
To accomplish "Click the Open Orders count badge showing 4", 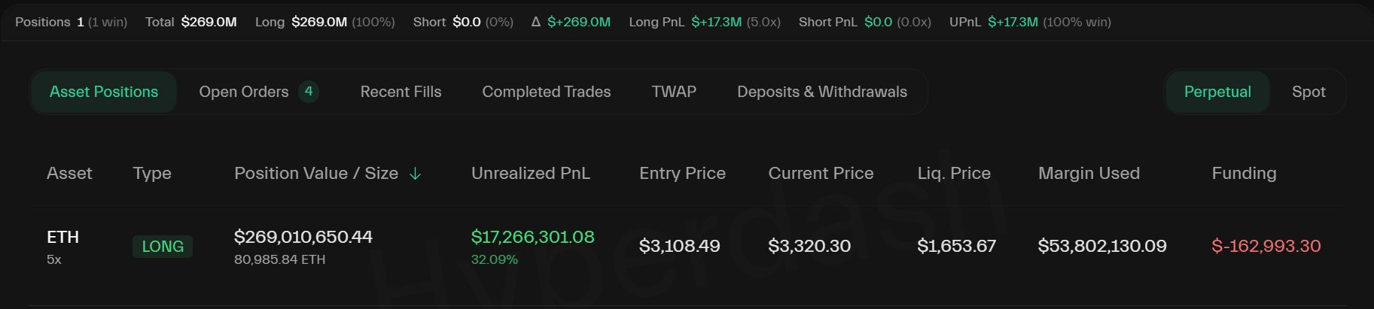I will coord(308,92).
